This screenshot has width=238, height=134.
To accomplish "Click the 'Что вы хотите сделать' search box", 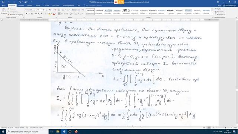I will coord(93,6).
